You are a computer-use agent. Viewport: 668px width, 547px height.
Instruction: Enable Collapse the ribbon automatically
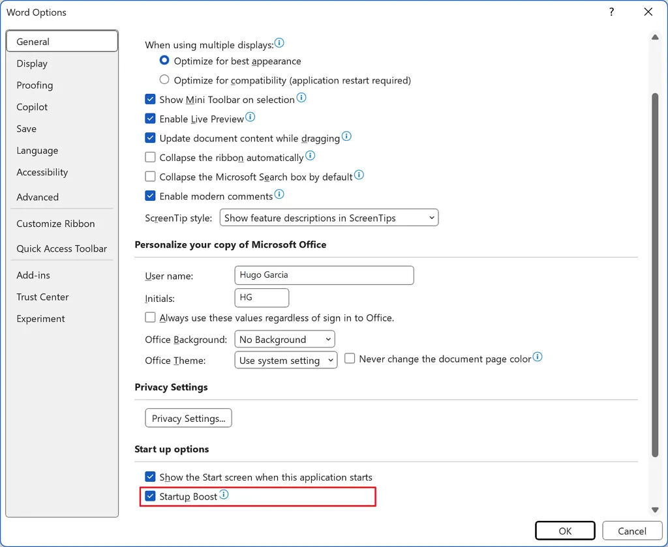(150, 157)
